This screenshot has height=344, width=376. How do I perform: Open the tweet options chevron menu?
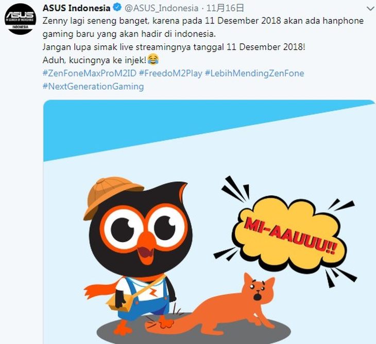370,9
